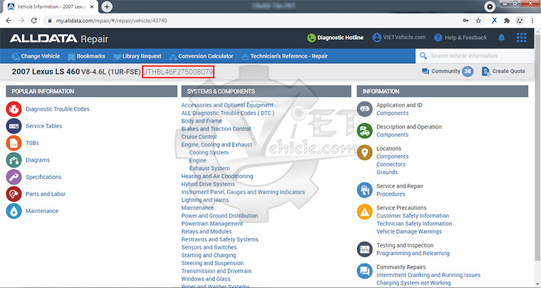541x288 pixels.
Task: Click the search magnifier icon
Action: tap(423, 56)
